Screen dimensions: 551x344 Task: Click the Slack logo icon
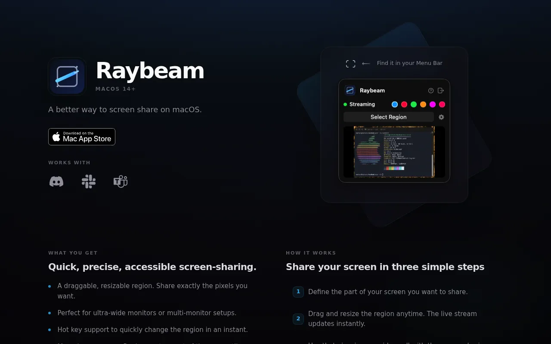tap(89, 181)
